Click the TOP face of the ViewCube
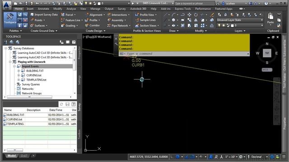Image resolution: width=289 pixels, height=162 pixels. [x=267, y=53]
